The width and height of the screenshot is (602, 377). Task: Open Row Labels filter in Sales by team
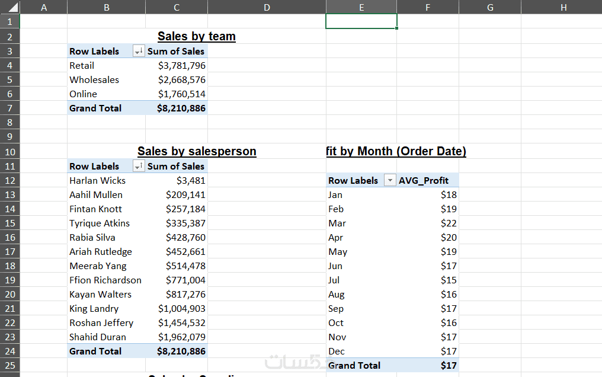[139, 52]
